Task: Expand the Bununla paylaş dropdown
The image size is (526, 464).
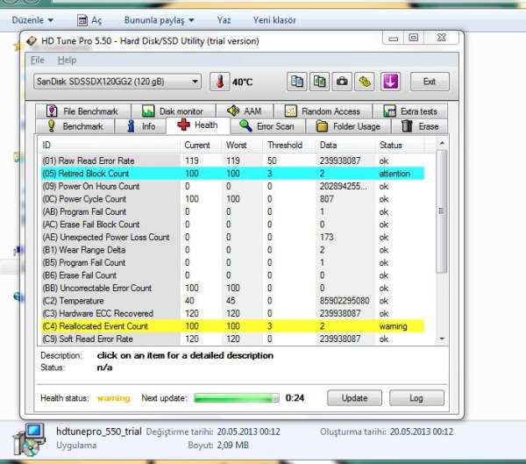Action: coord(159,20)
